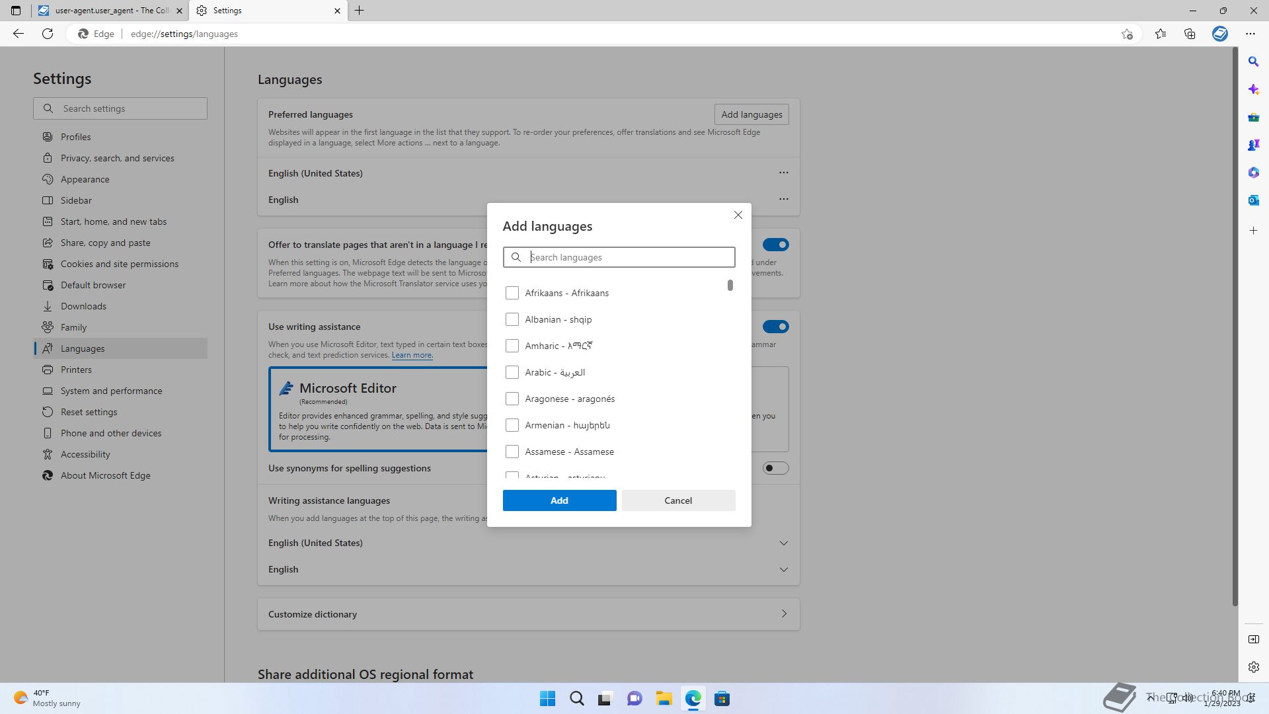The width and height of the screenshot is (1269, 714).
Task: Focus the Search languages field
Action: click(619, 257)
